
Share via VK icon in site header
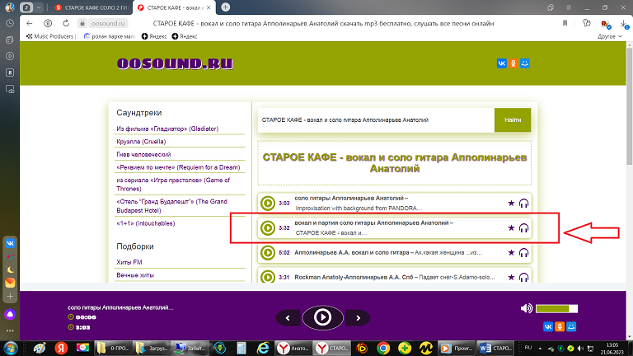point(501,63)
